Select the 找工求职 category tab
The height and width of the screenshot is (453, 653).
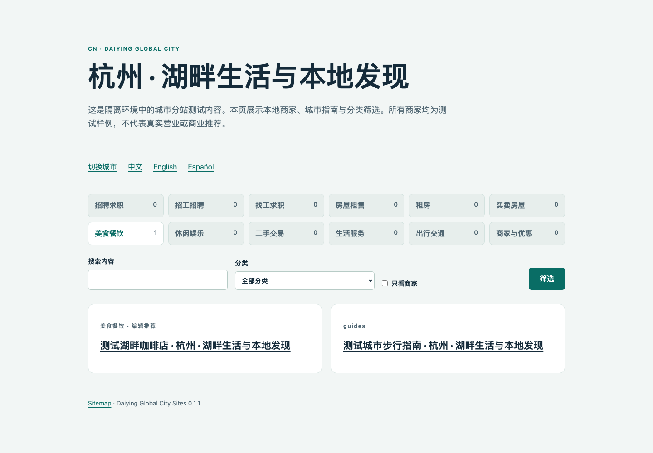tap(286, 206)
